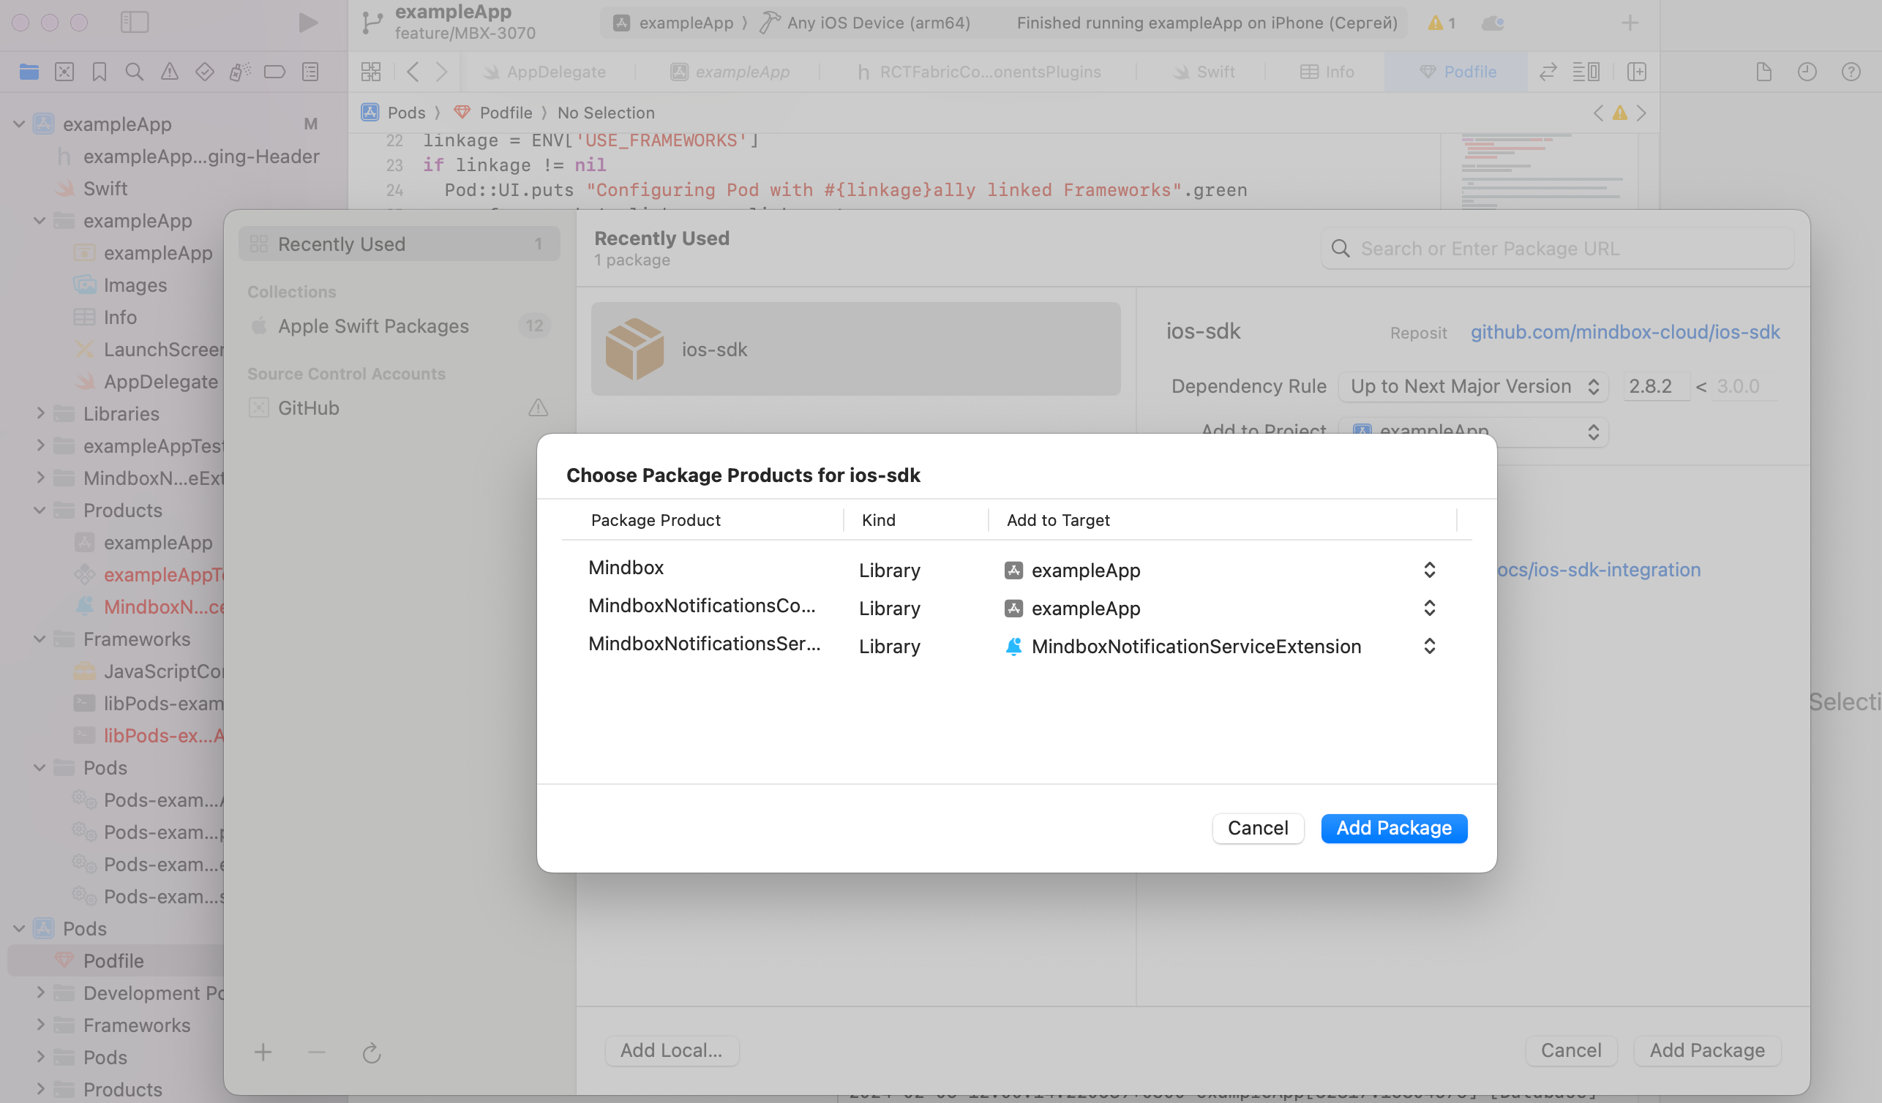
Task: Open the Breakpoint navigator icon
Action: tap(275, 72)
